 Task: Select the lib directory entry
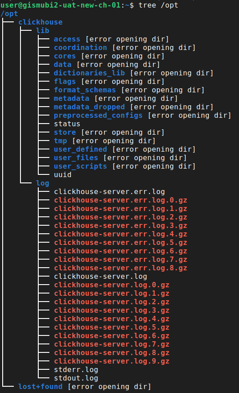pos(43,31)
